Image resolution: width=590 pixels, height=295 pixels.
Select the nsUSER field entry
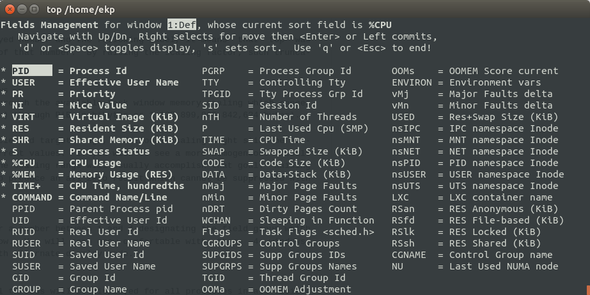(478, 174)
